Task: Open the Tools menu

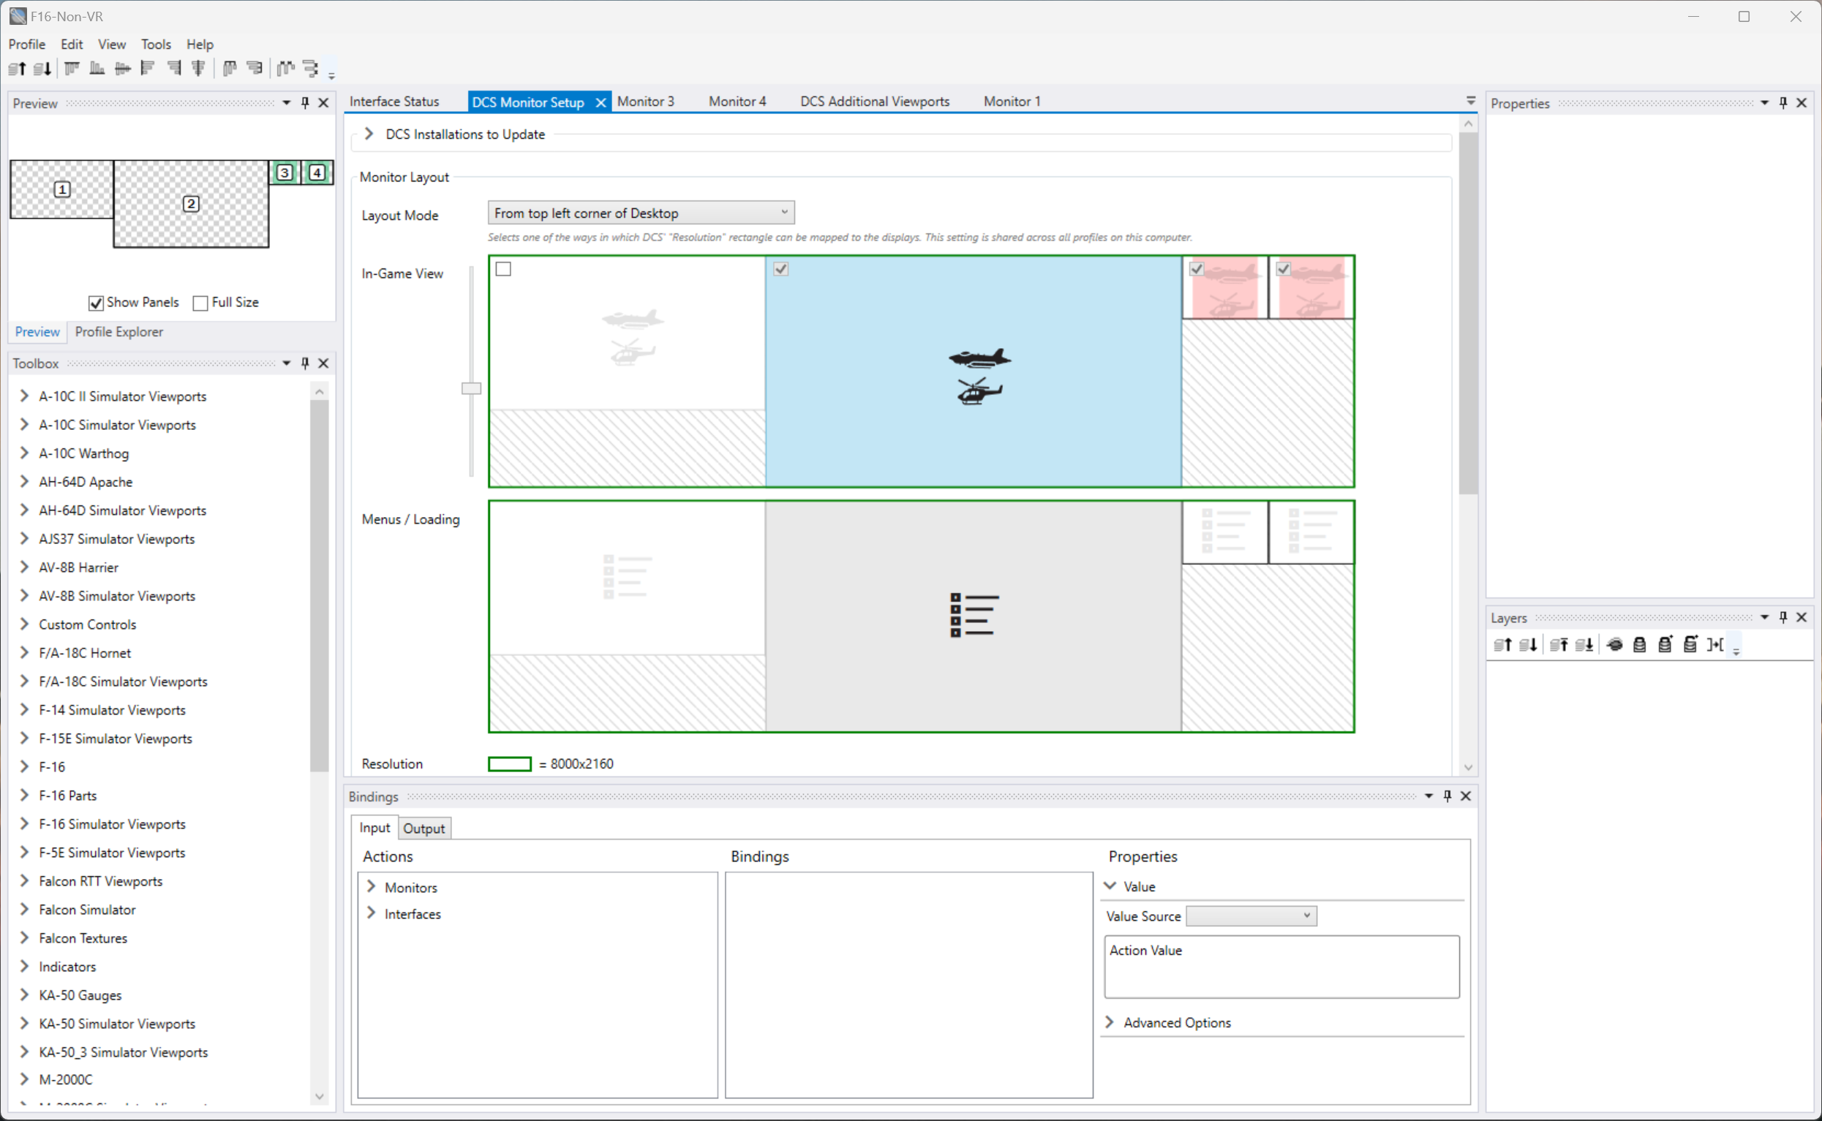Action: pos(156,45)
